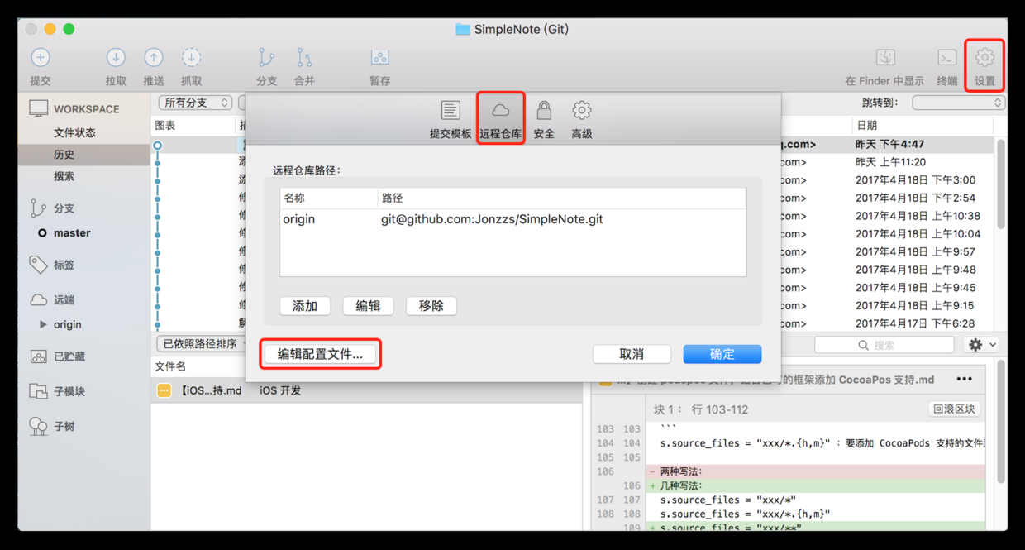Click the 合并 (Merge) toolbar icon
1025x550 pixels.
point(304,59)
